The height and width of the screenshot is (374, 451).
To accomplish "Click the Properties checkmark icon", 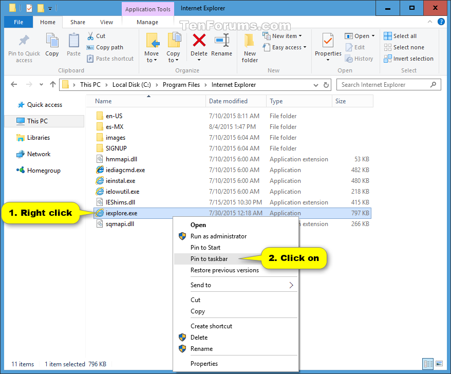I will pyautogui.click(x=328, y=40).
